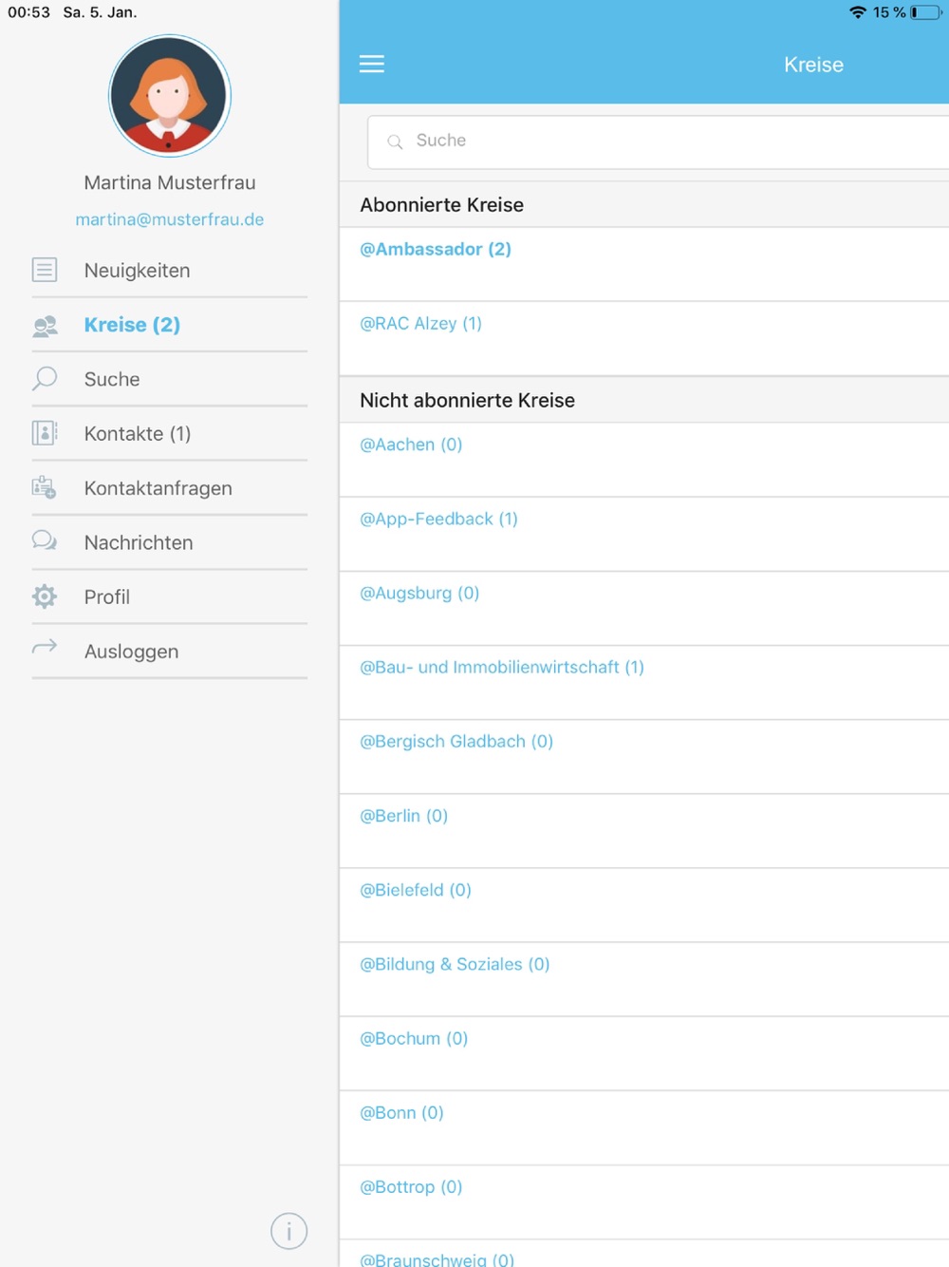Tap the Ausloggen arrow icon
This screenshot has width=949, height=1267.
[x=45, y=647]
